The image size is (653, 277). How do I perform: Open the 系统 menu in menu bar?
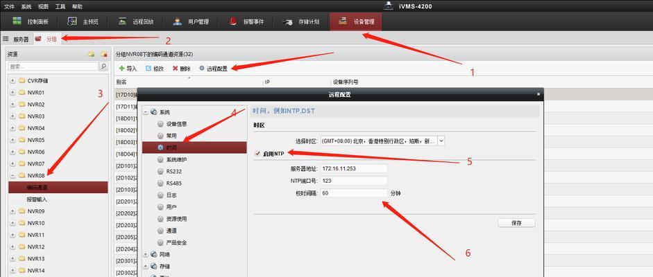point(26,7)
